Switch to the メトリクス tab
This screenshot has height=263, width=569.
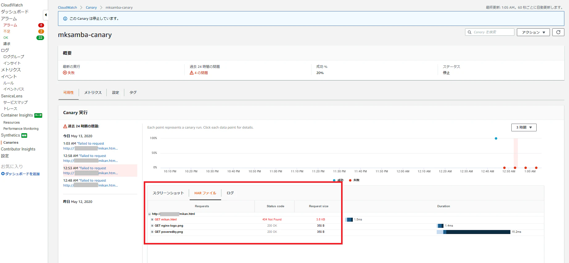[x=93, y=92]
